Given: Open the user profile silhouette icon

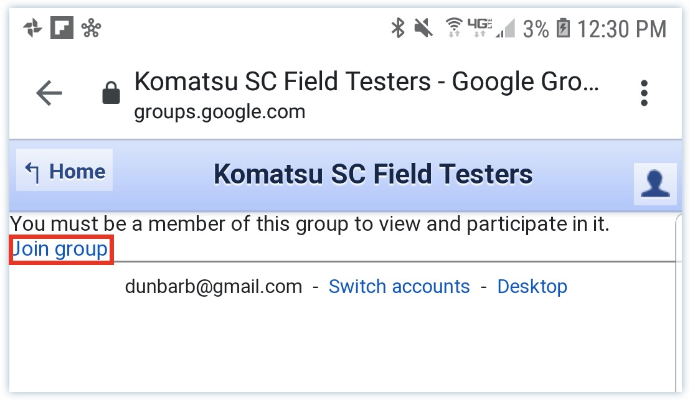Looking at the screenshot, I should pos(655,184).
